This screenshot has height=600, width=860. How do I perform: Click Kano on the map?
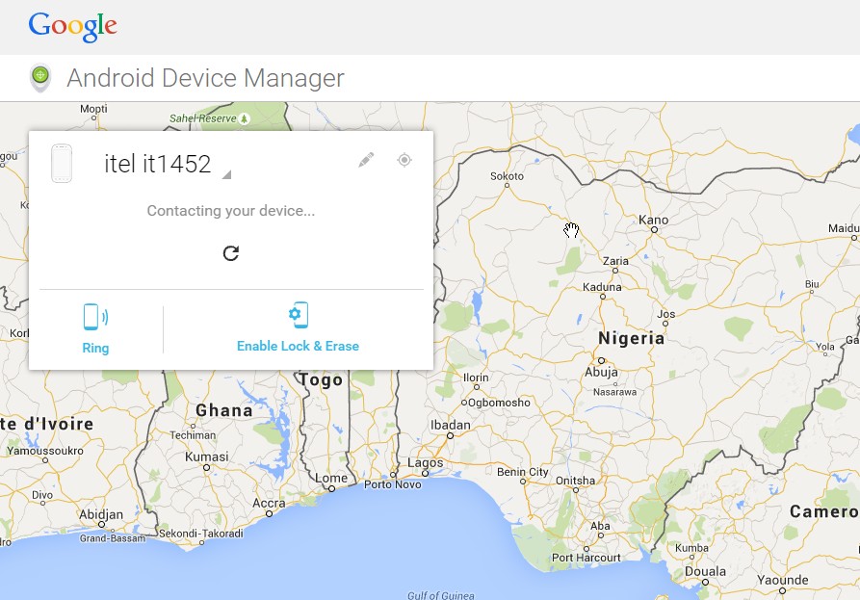coord(653,220)
